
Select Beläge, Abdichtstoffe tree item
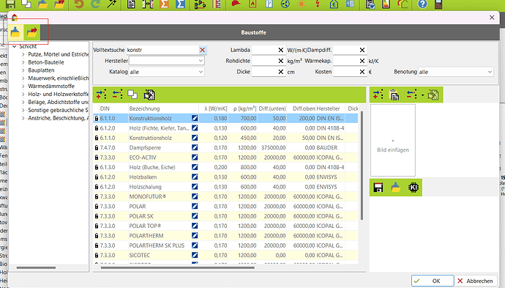tap(58, 102)
